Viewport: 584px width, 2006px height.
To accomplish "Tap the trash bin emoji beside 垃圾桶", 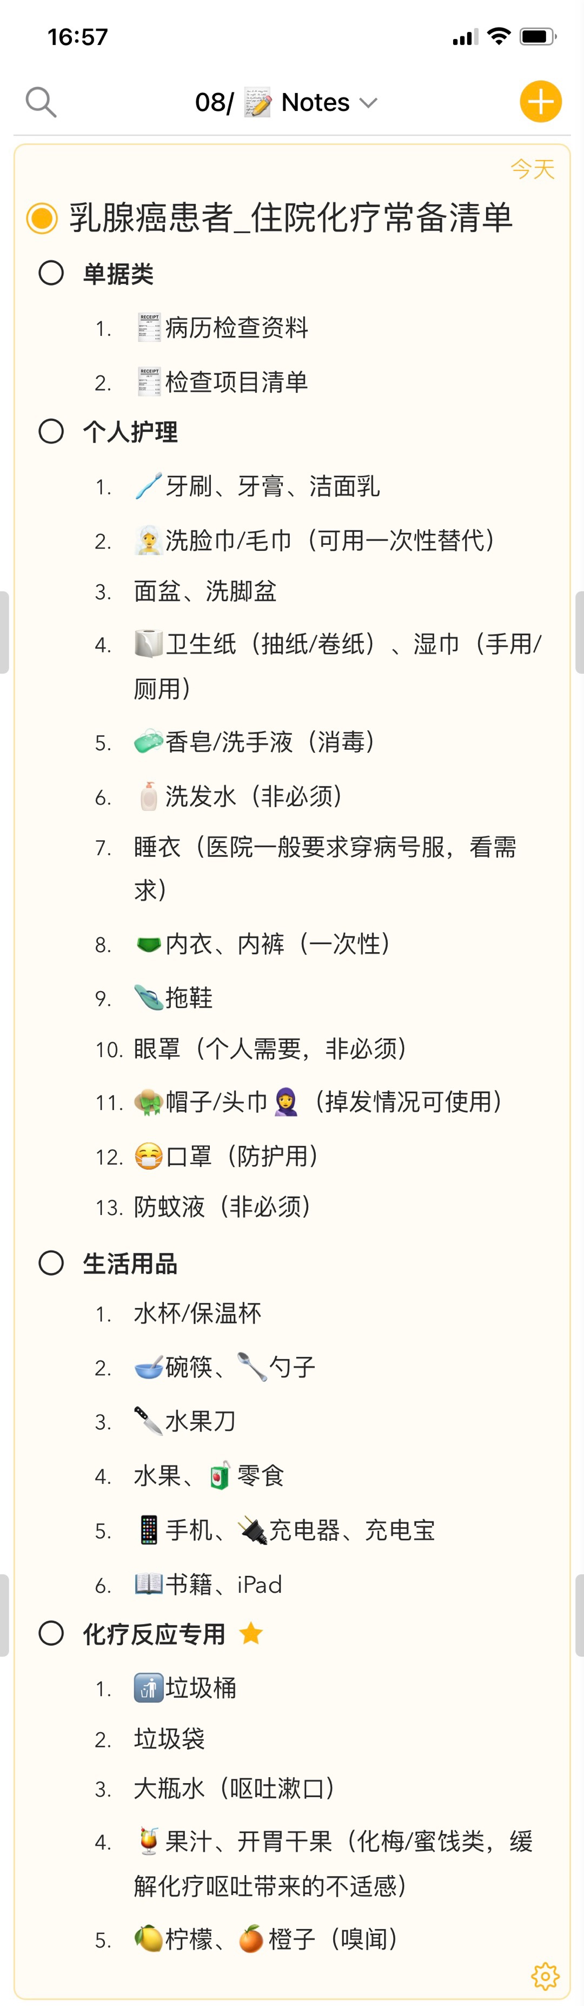I will point(148,1687).
